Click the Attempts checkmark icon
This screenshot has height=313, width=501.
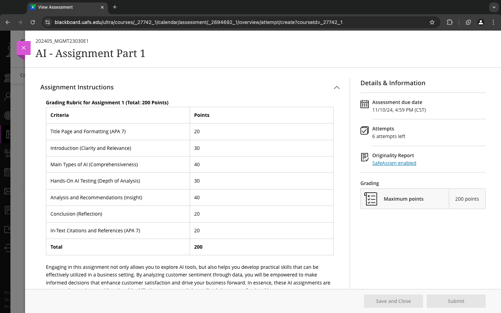point(365,130)
